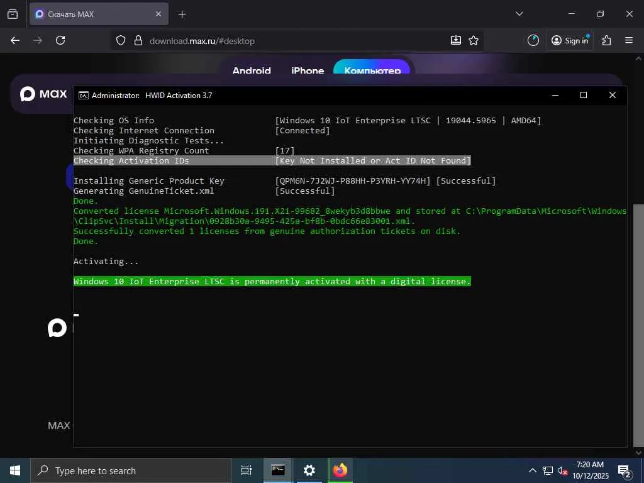Maximize the HWID Activation window
644x483 pixels.
point(583,96)
